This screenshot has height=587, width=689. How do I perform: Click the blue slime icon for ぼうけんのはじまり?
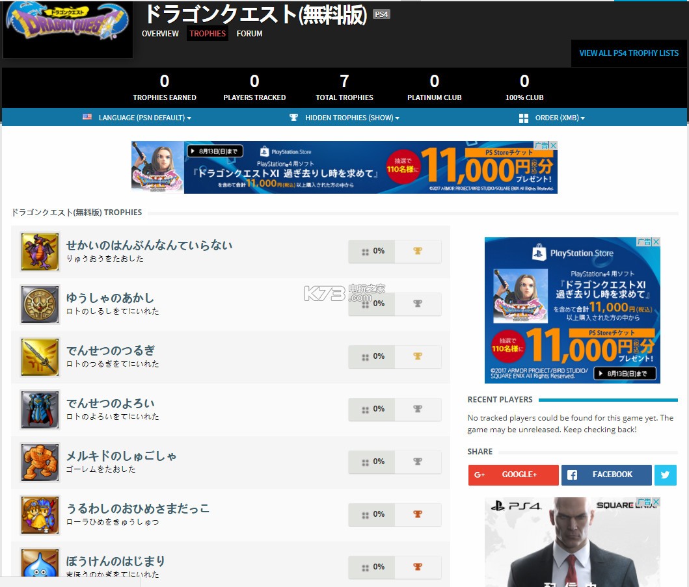pyautogui.click(x=40, y=564)
